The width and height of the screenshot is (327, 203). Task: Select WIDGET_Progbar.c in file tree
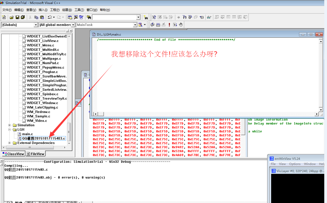[42, 72]
